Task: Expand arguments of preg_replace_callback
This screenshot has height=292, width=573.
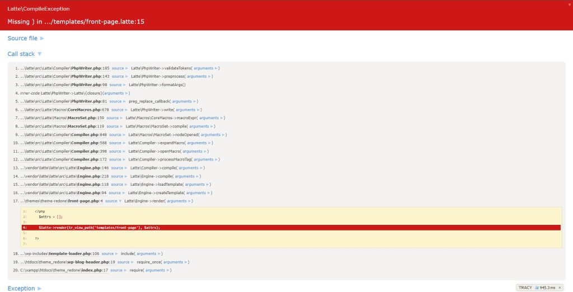Action: pos(184,101)
